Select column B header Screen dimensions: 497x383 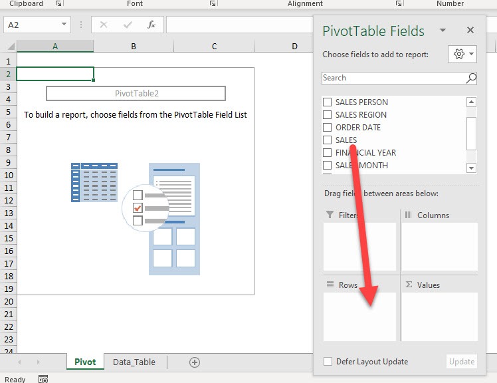click(x=134, y=47)
